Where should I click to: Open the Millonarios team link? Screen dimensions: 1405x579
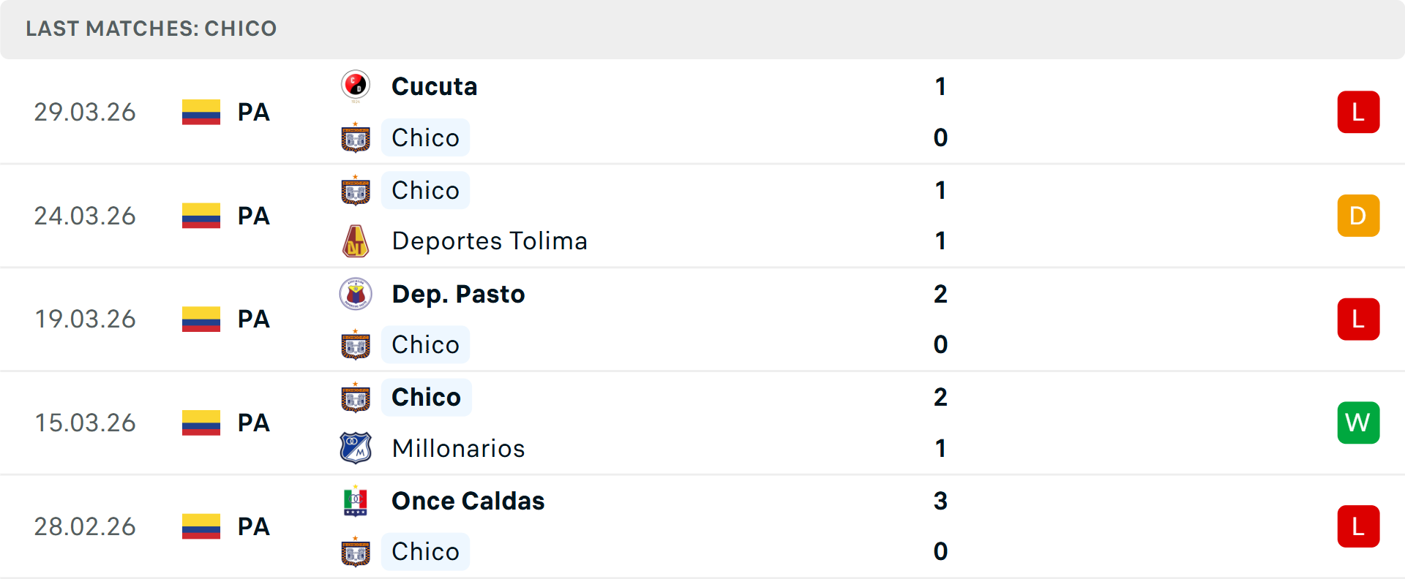pyautogui.click(x=458, y=448)
